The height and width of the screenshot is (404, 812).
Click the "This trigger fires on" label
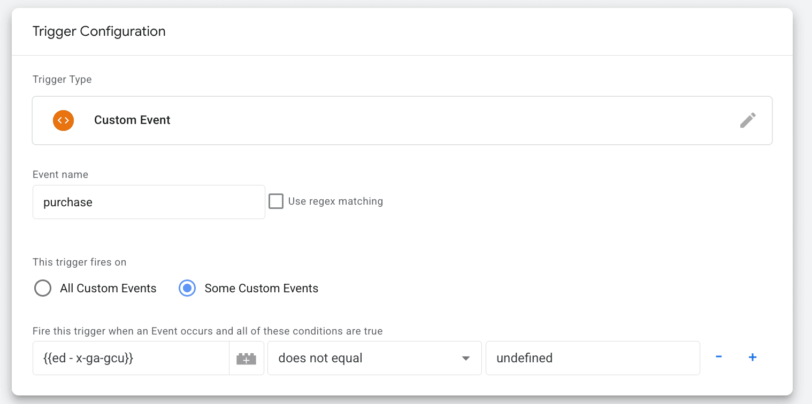[x=79, y=262]
